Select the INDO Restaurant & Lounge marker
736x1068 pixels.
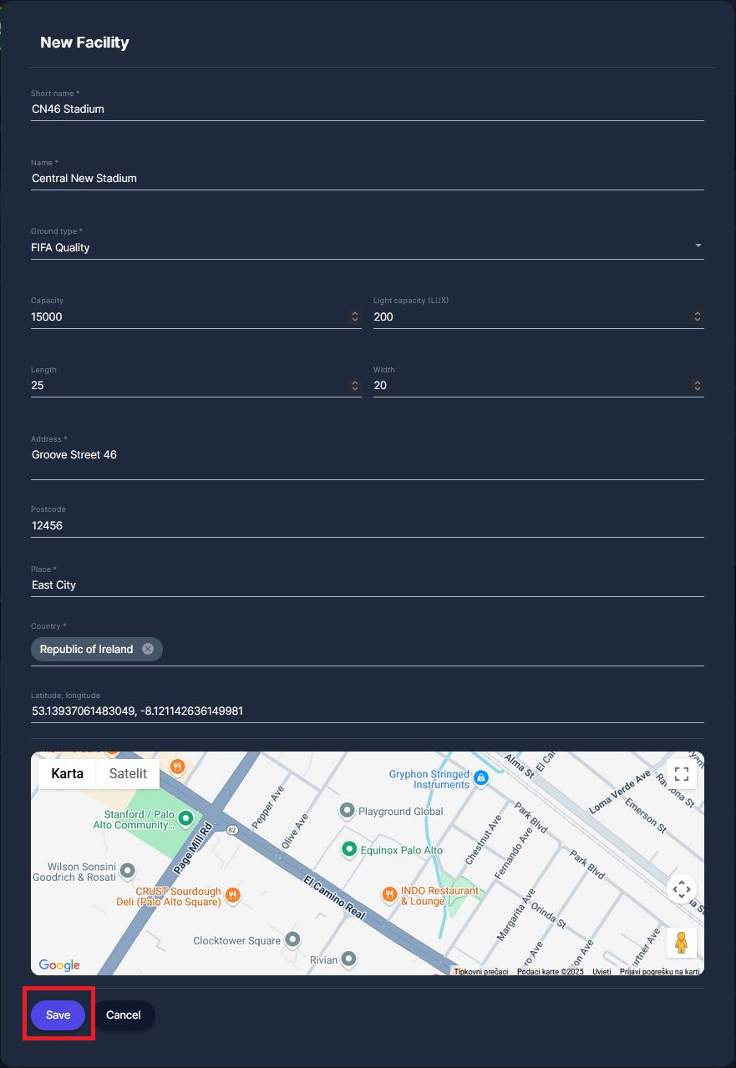tap(388, 894)
